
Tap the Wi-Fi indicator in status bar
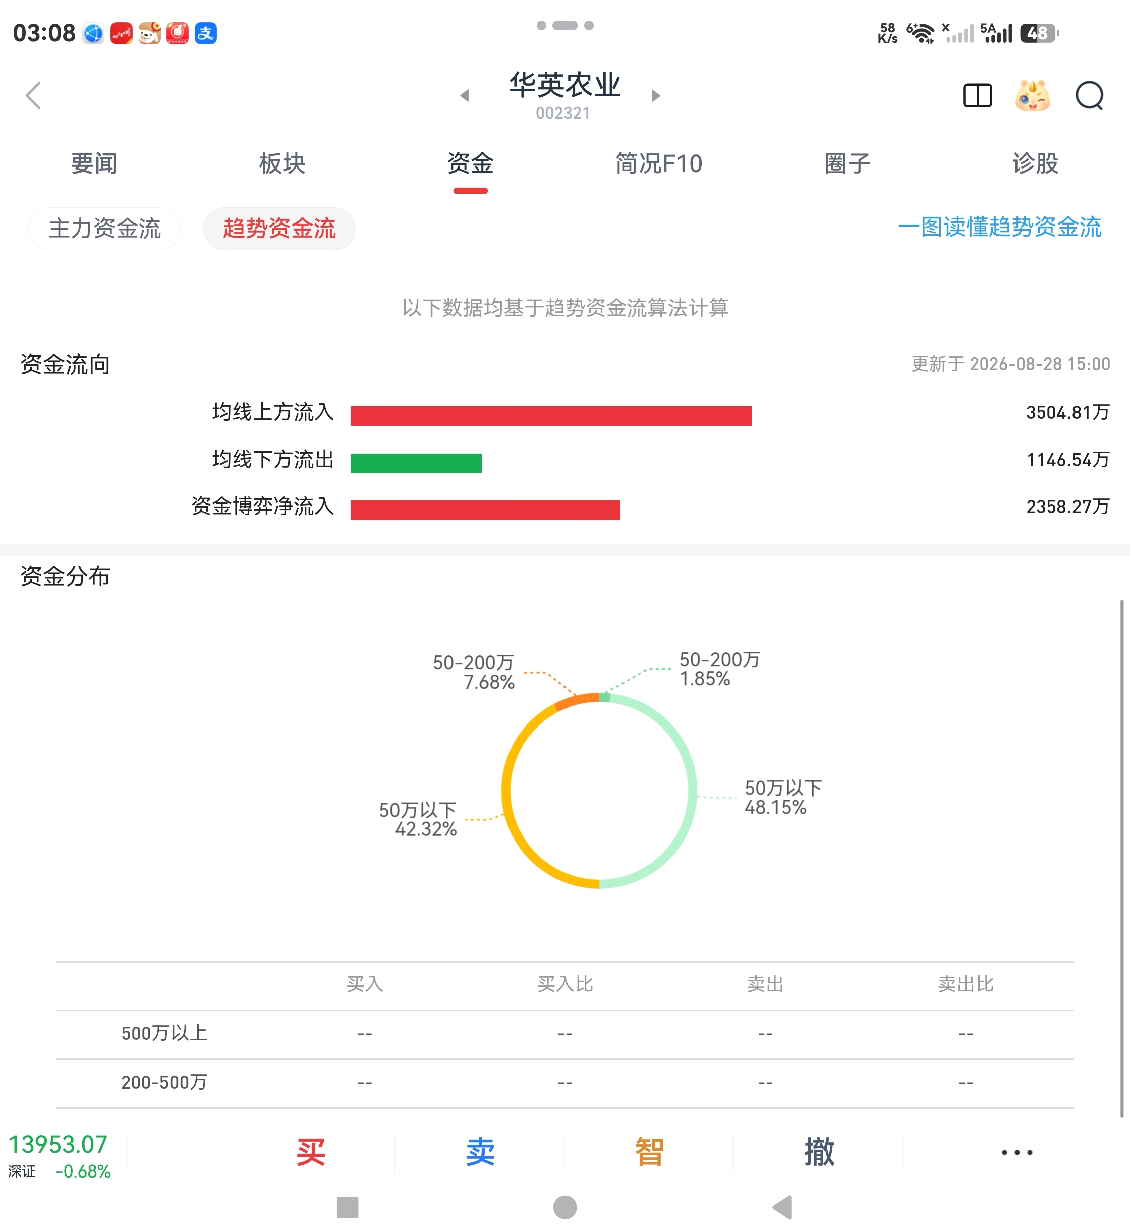coord(920,33)
